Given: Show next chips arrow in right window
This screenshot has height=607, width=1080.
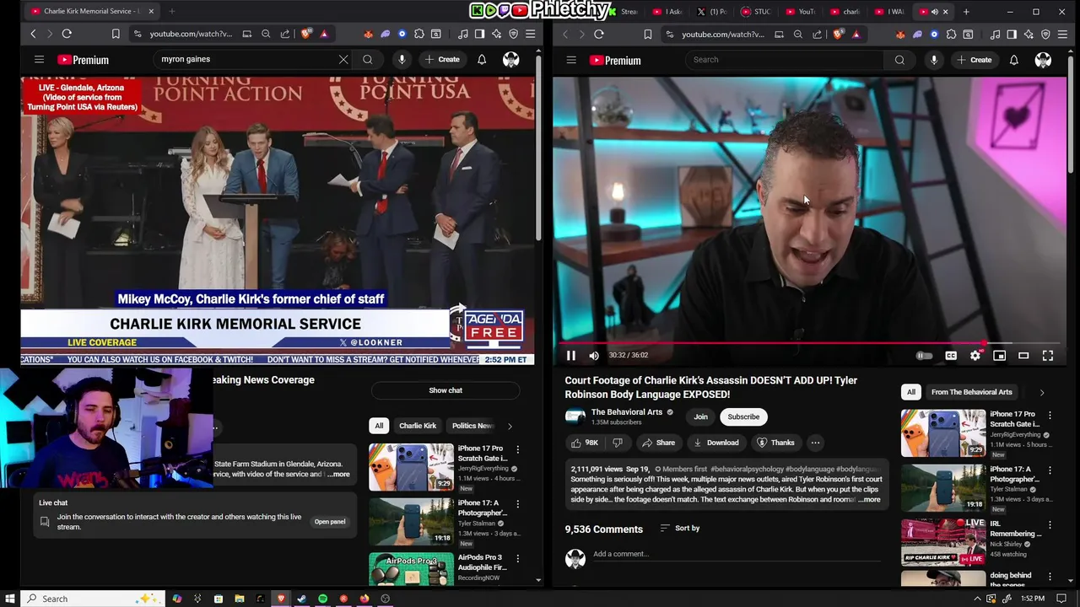Looking at the screenshot, I should [x=1041, y=392].
